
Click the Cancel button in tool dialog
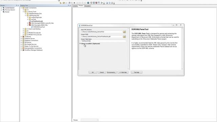(102, 72)
